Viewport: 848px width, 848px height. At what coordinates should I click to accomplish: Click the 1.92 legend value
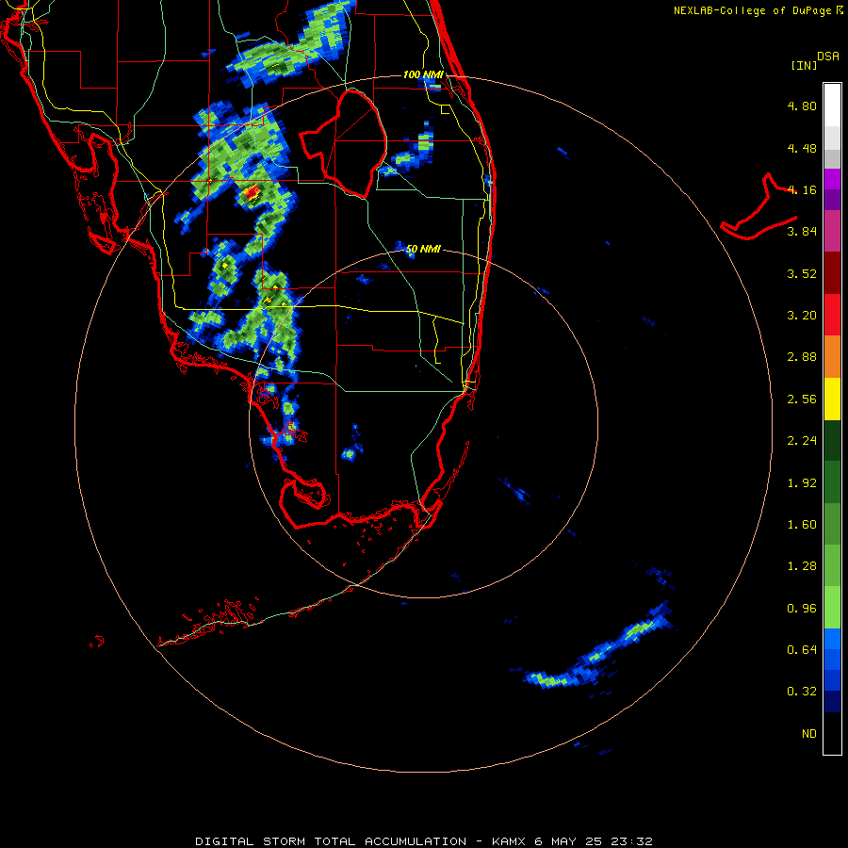(802, 483)
